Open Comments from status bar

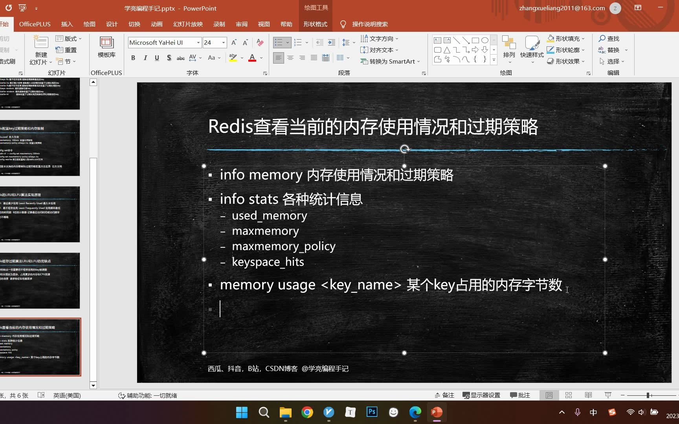[x=520, y=395]
